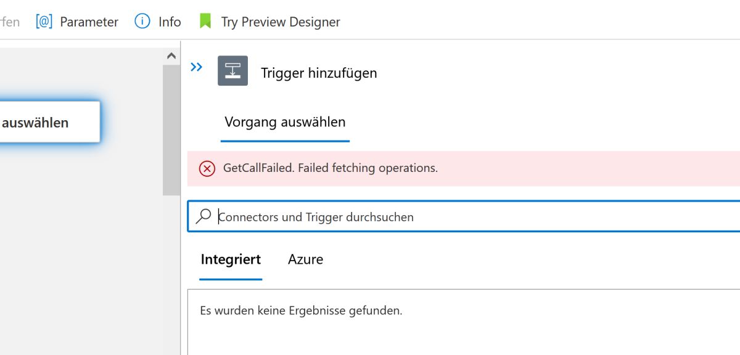Switch to the Azure tab
The height and width of the screenshot is (355, 740).
tap(305, 259)
